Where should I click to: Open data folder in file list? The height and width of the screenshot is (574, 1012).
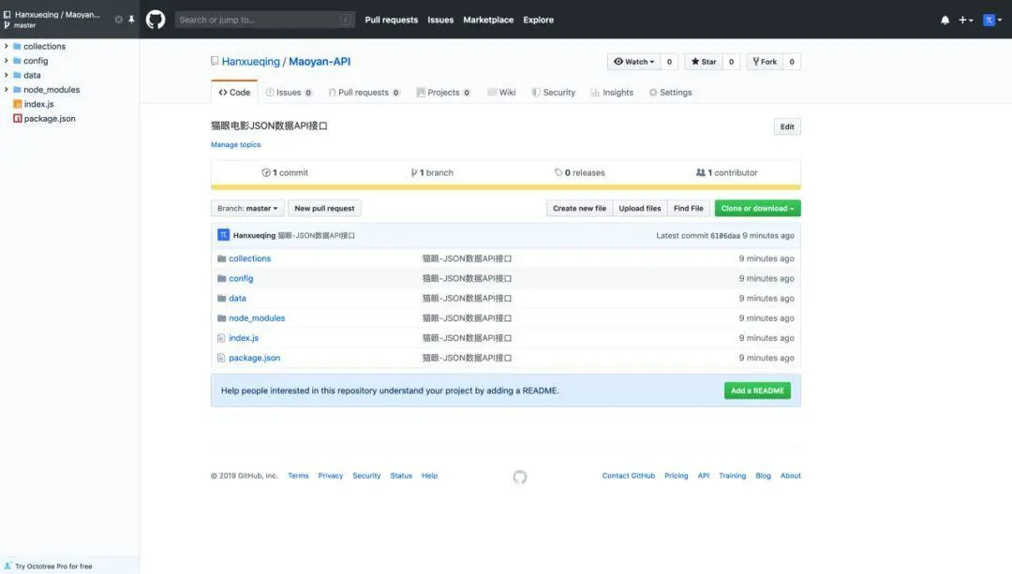click(237, 299)
